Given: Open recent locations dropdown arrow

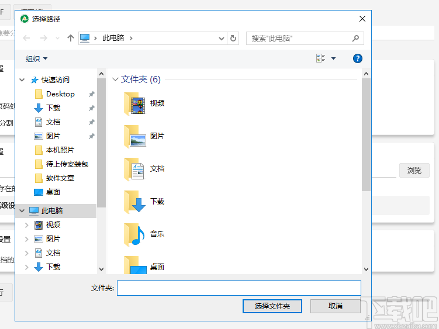Looking at the screenshot, I should pos(57,38).
